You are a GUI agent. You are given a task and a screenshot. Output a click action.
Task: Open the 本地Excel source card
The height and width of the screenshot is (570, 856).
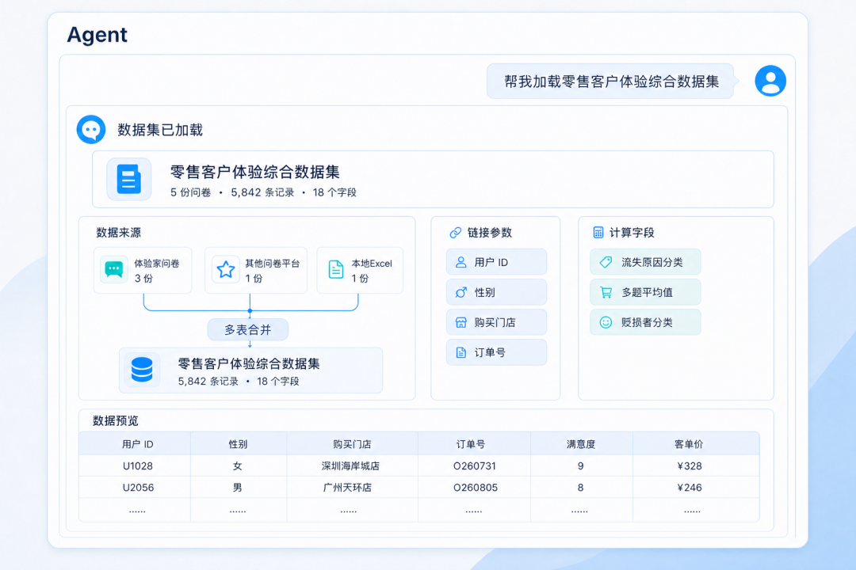tap(360, 271)
